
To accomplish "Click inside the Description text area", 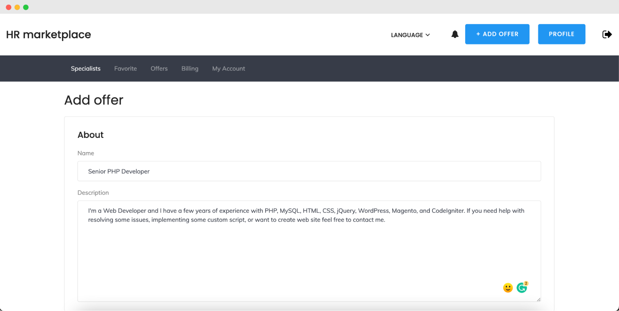I will click(x=309, y=251).
